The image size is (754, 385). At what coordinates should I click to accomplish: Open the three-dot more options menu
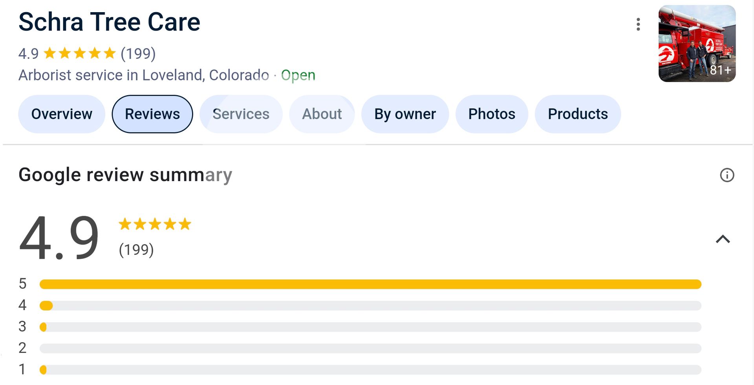[x=638, y=24]
